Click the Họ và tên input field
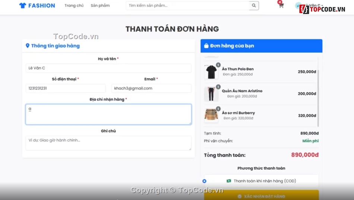Screen dimensions: 354x200 tap(108, 68)
